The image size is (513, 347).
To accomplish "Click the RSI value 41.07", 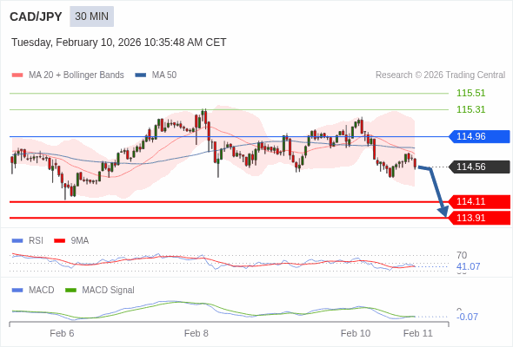I will click(468, 266).
